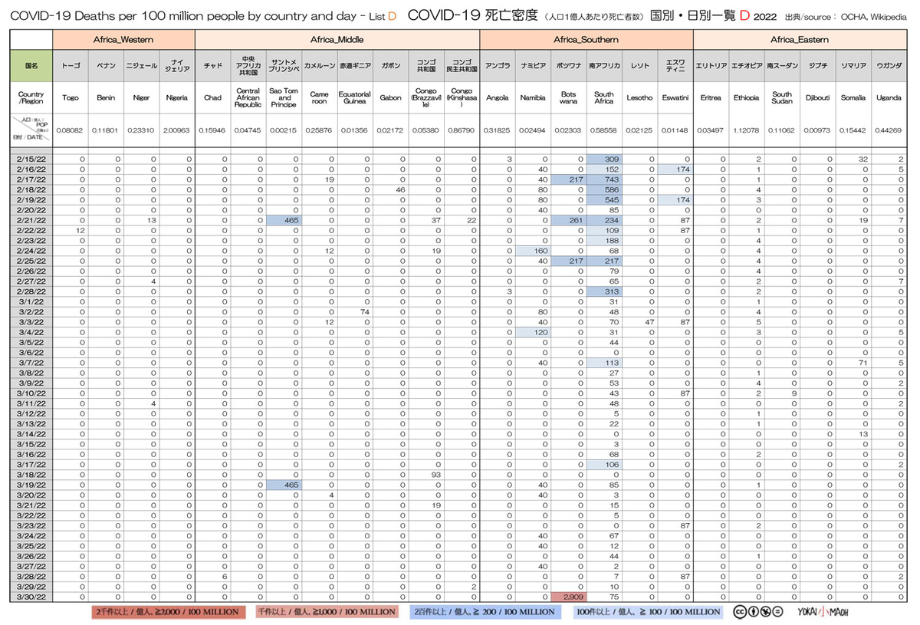Screen dimensions: 920x625
Task: Click Togo's population value 0.08082
Action: (x=71, y=132)
